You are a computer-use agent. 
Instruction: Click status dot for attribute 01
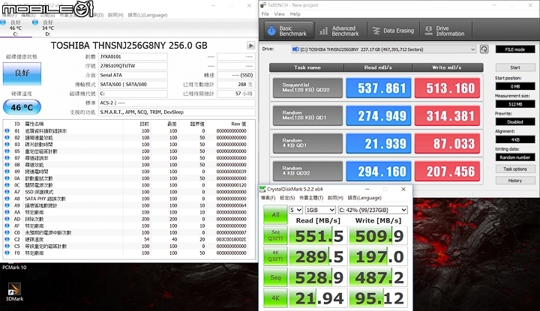click(7, 130)
